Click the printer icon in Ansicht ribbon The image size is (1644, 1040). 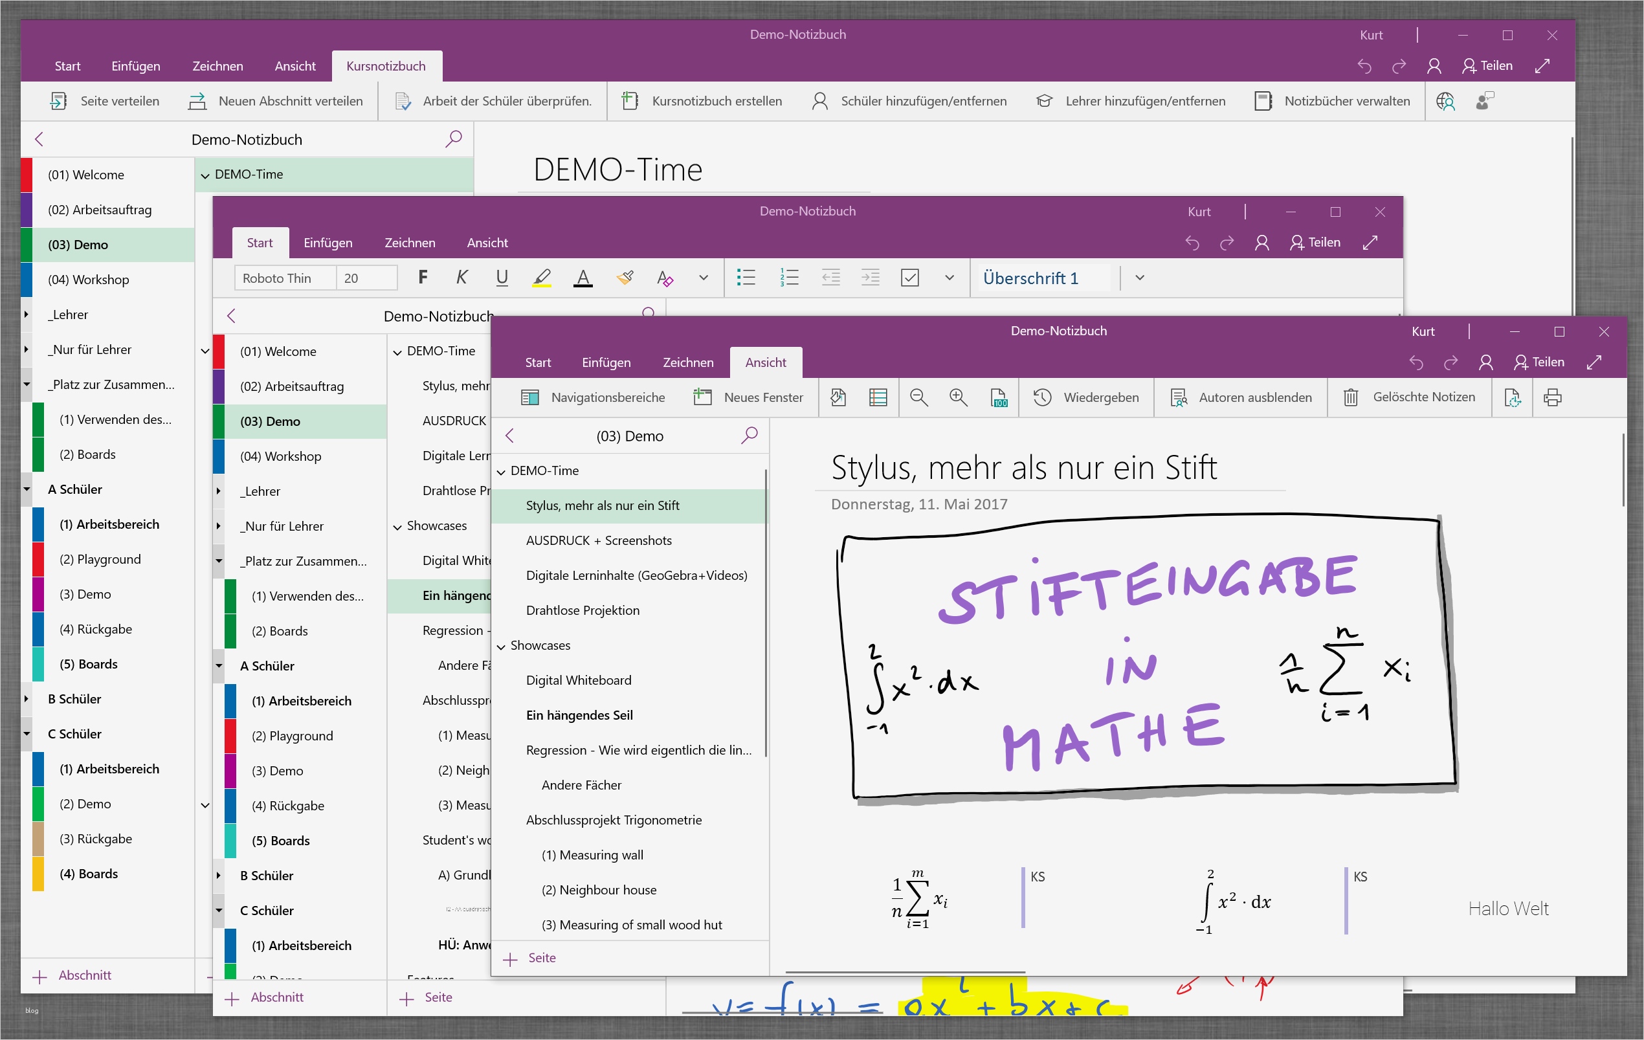tap(1552, 397)
